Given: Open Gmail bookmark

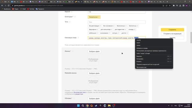Looking at the screenshot, I should [x=23, y=9].
